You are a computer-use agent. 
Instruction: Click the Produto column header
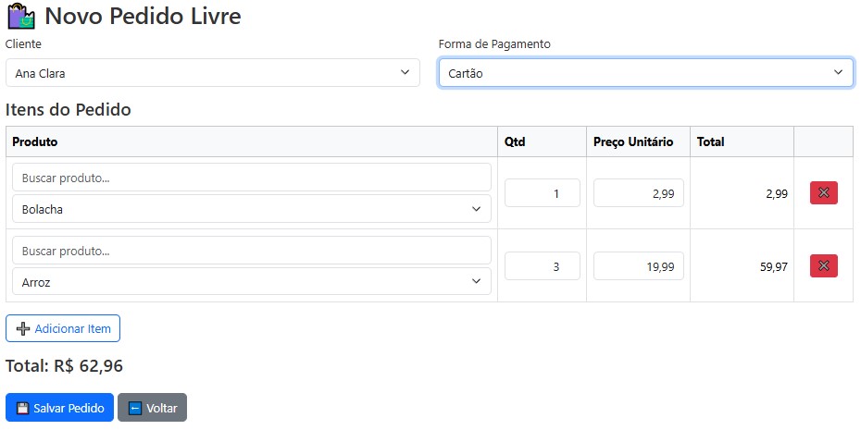(35, 141)
